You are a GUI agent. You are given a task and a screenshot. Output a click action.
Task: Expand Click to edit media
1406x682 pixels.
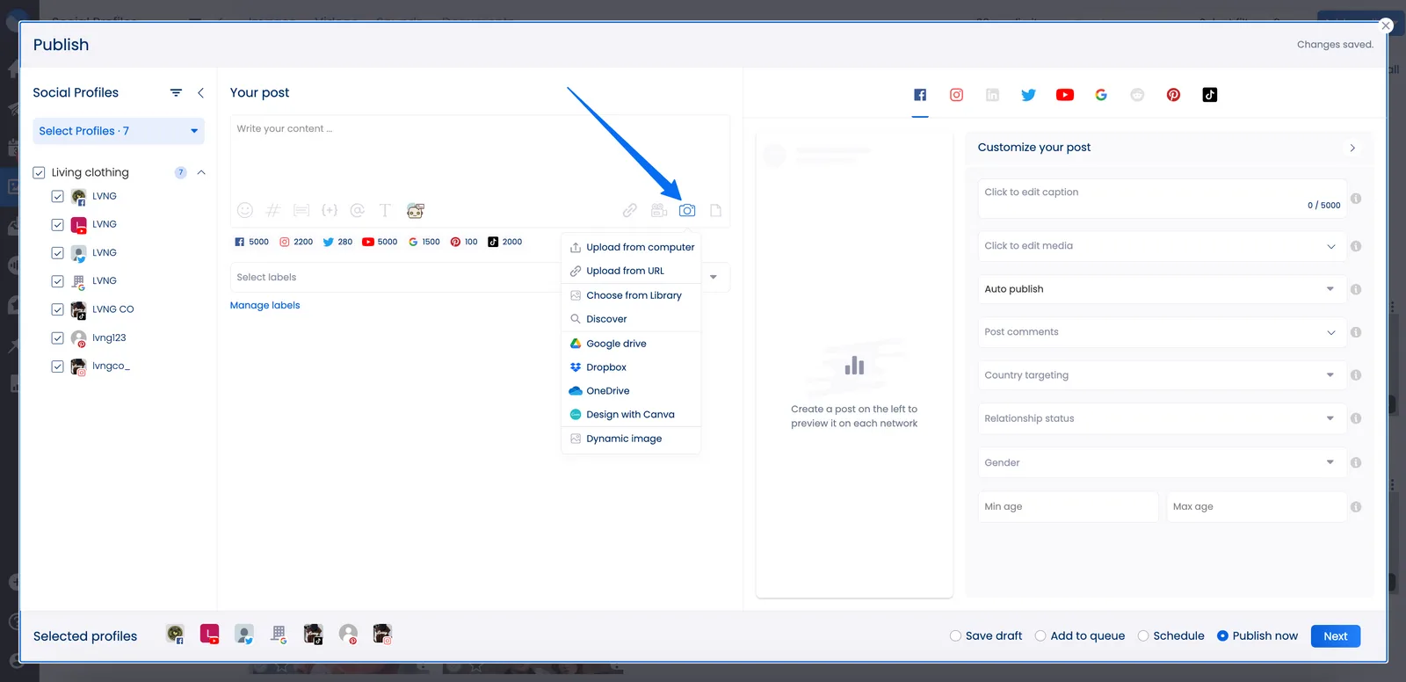pyautogui.click(x=1162, y=246)
